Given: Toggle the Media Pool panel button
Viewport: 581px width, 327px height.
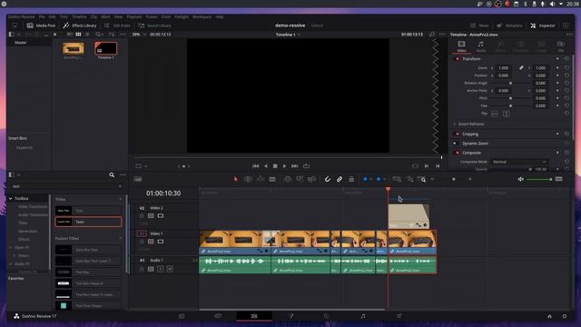Looking at the screenshot, I should point(41,25).
